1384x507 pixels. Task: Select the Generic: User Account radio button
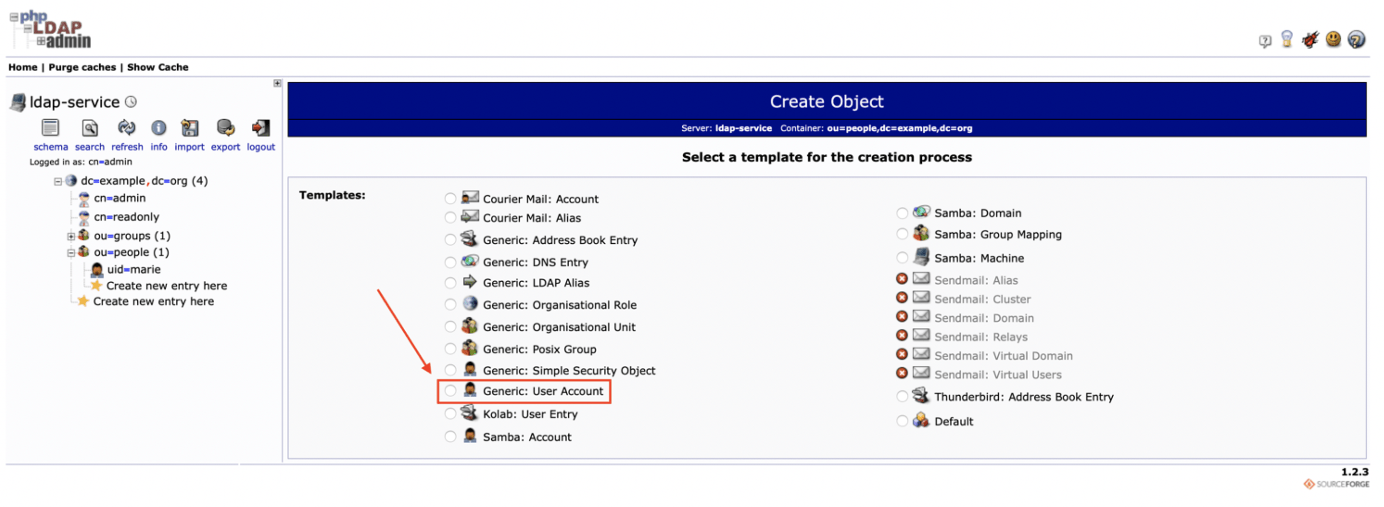tap(450, 391)
